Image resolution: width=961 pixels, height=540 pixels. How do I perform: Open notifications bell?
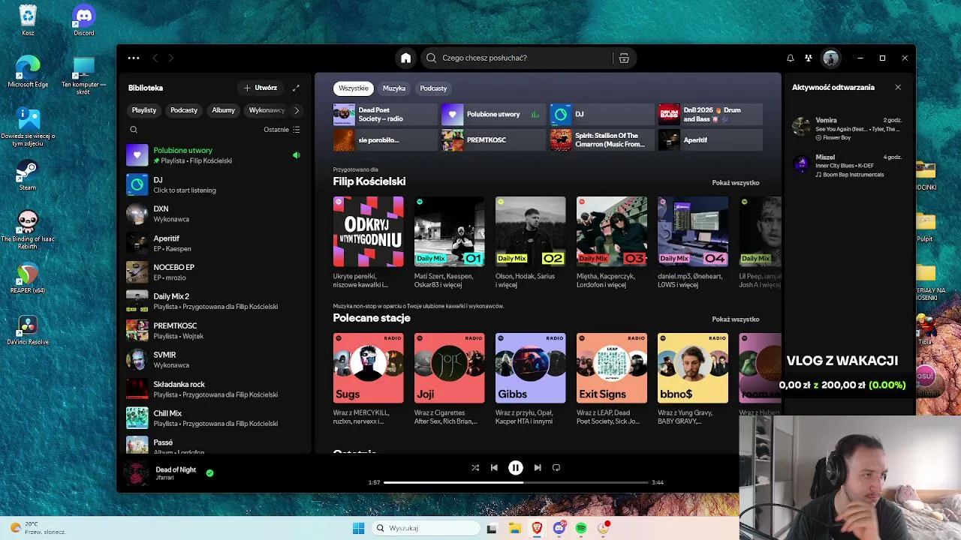pyautogui.click(x=790, y=58)
